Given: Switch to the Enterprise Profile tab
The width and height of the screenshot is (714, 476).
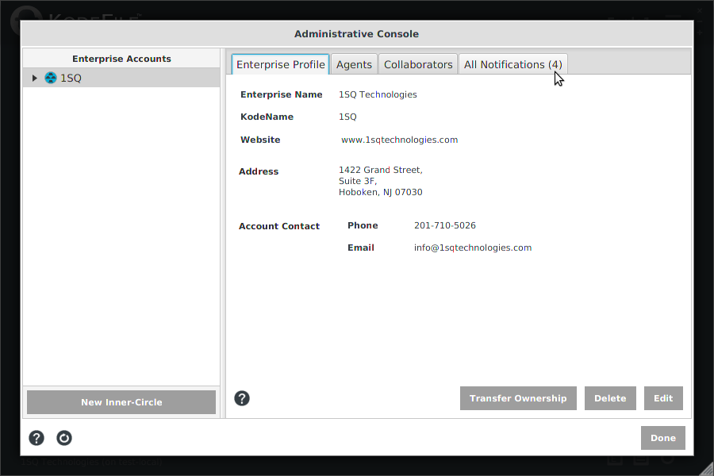Looking at the screenshot, I should (x=281, y=65).
